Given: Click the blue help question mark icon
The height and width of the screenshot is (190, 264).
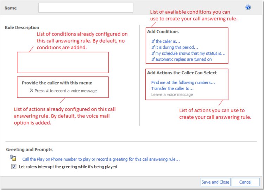Looking at the screenshot, I should (x=248, y=7).
